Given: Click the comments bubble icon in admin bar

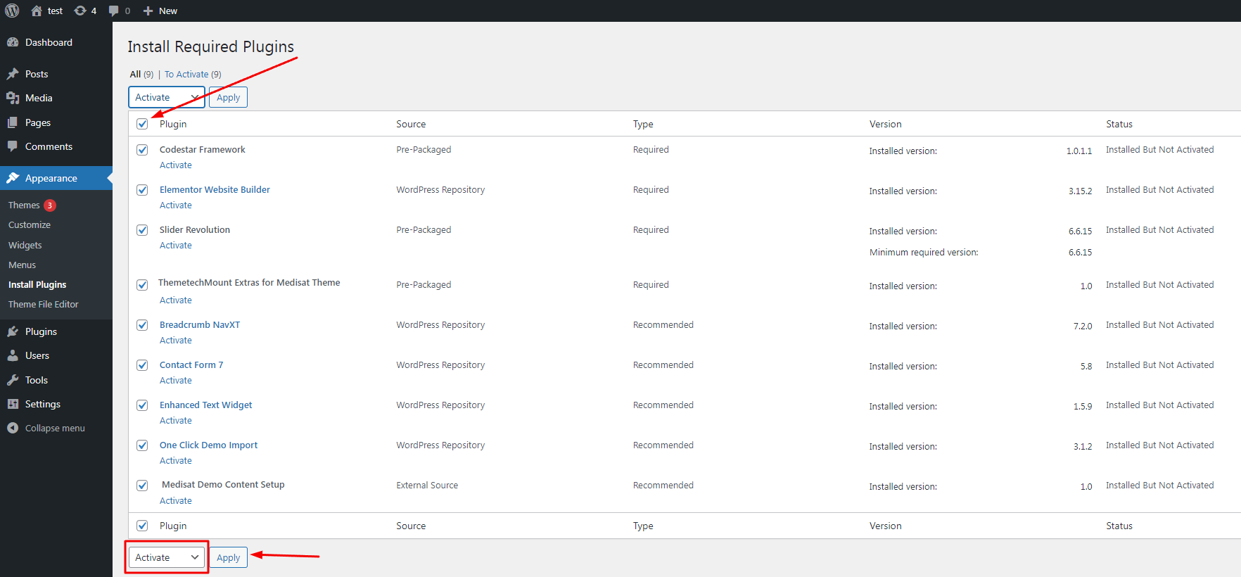Looking at the screenshot, I should click(x=114, y=11).
